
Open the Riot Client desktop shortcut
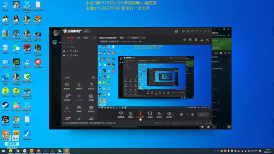(38, 63)
